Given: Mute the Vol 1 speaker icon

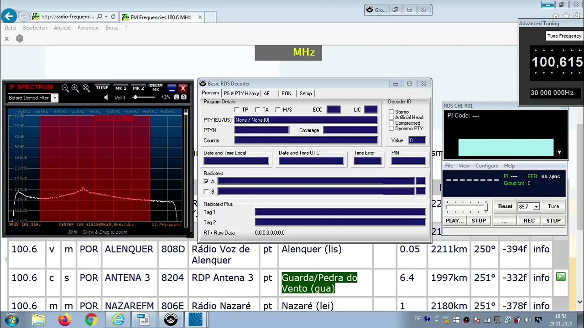Looking at the screenshot, I should point(106,97).
